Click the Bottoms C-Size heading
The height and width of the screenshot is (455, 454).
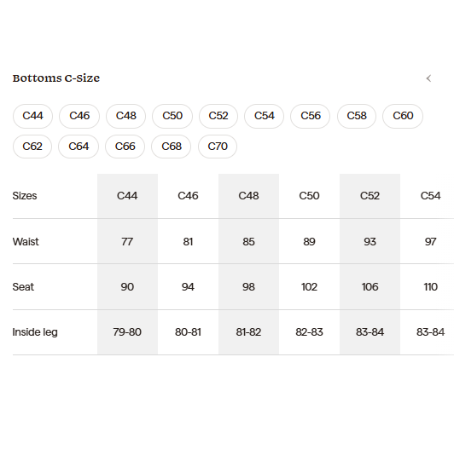[x=56, y=78]
